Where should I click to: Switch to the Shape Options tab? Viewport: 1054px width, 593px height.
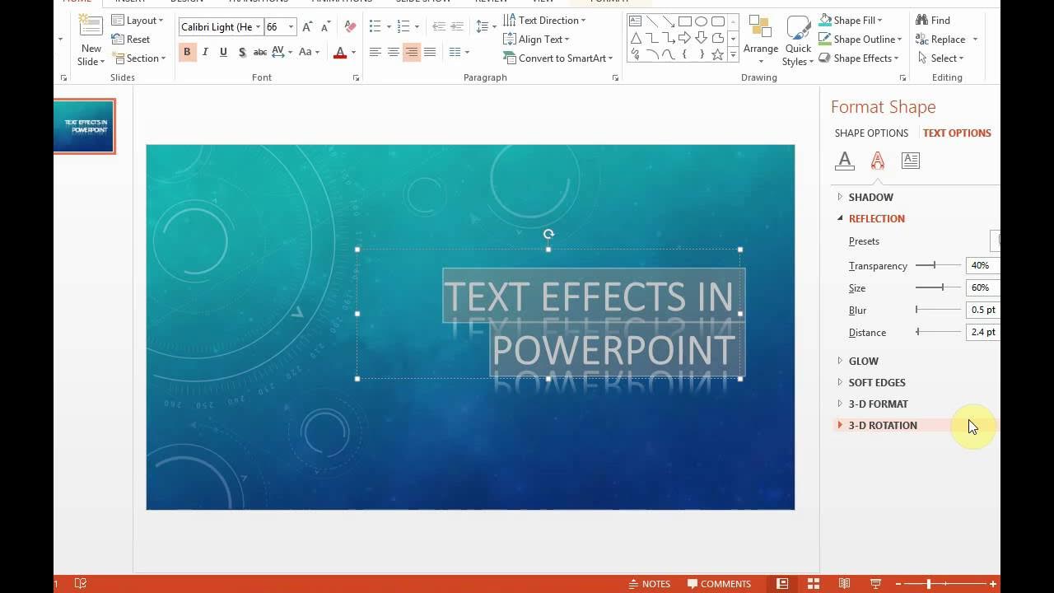[871, 133]
